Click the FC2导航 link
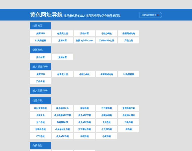The height and width of the screenshot is (151, 192). (40, 136)
